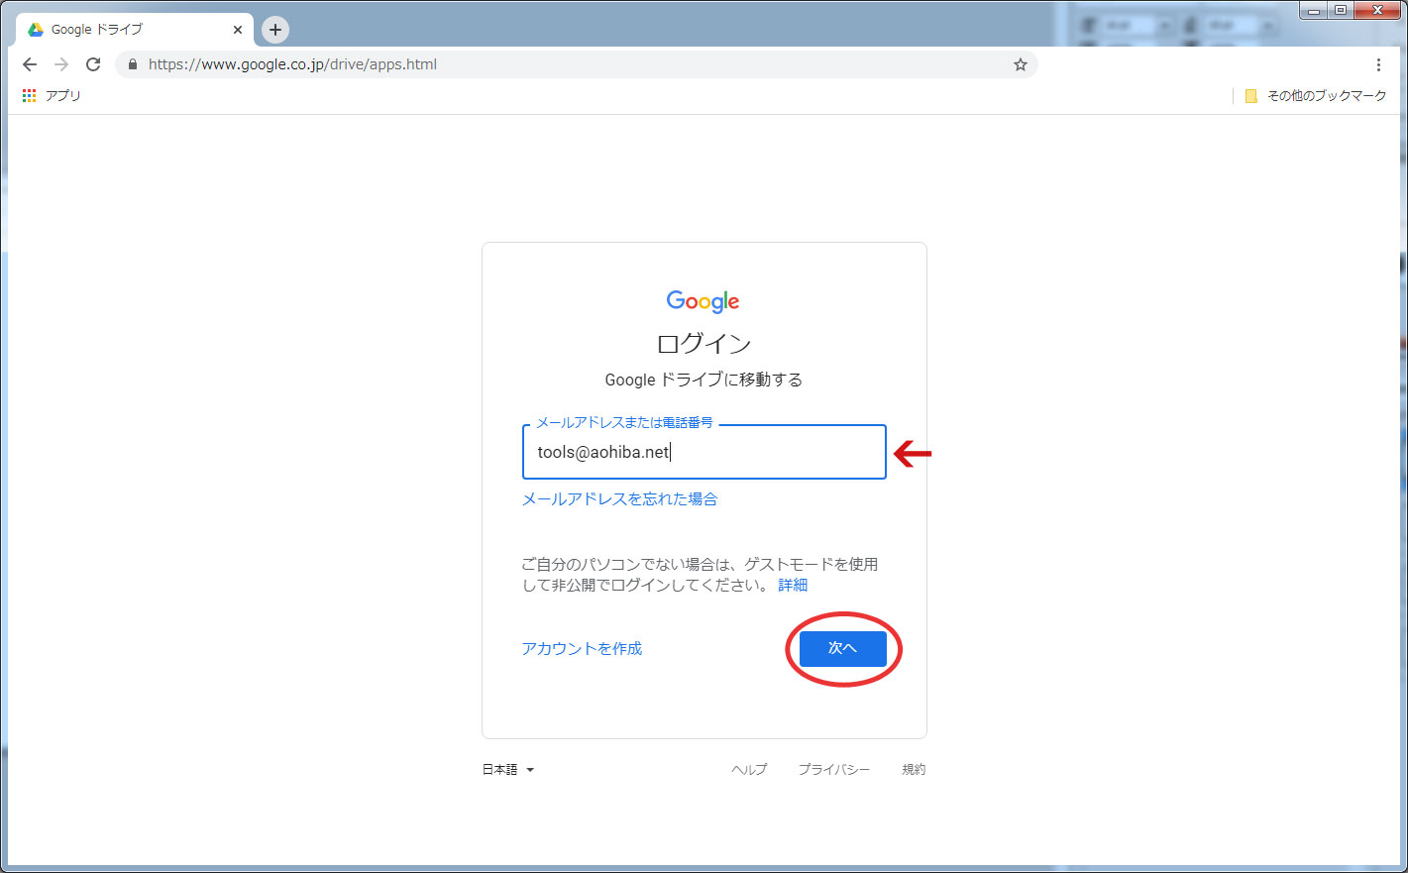Click the padlock site info icon
This screenshot has width=1408, height=873.
(x=133, y=64)
